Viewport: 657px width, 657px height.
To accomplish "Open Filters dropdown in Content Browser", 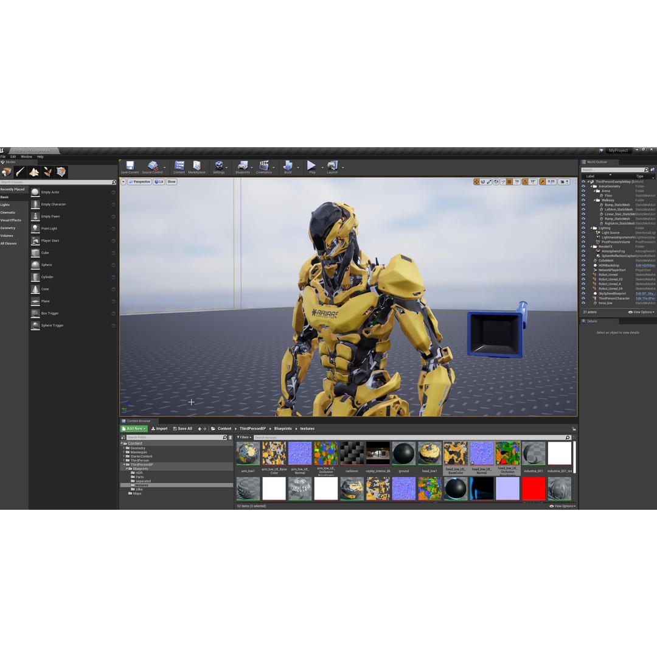I will 244,437.
